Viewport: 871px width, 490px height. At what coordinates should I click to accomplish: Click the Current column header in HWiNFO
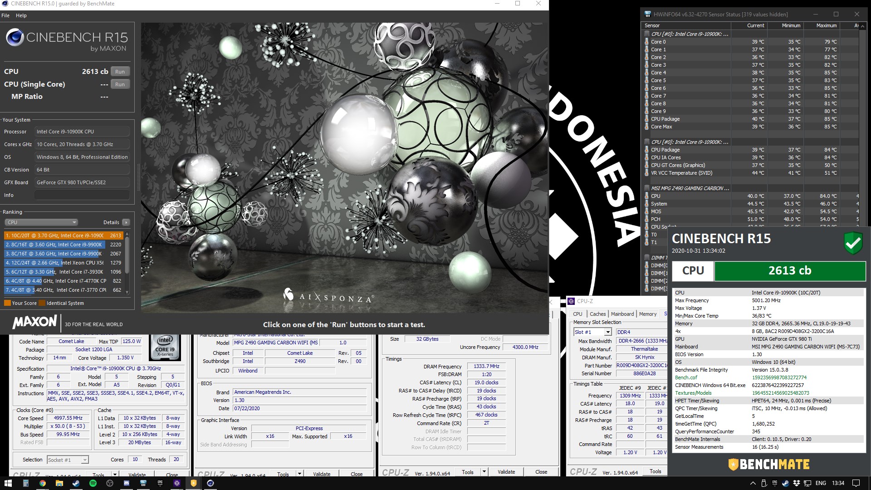(749, 25)
